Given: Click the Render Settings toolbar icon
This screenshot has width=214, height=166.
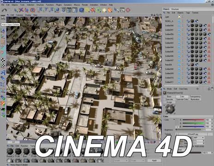Looking at the screenshot, I should pos(75,10).
